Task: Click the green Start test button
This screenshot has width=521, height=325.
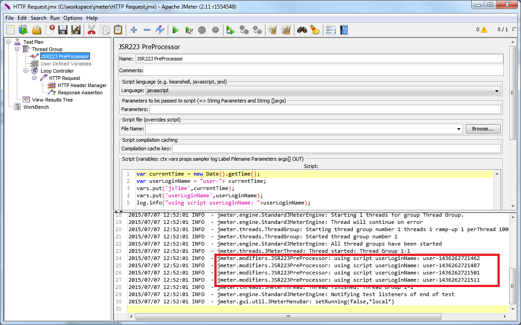Action: 175,30
